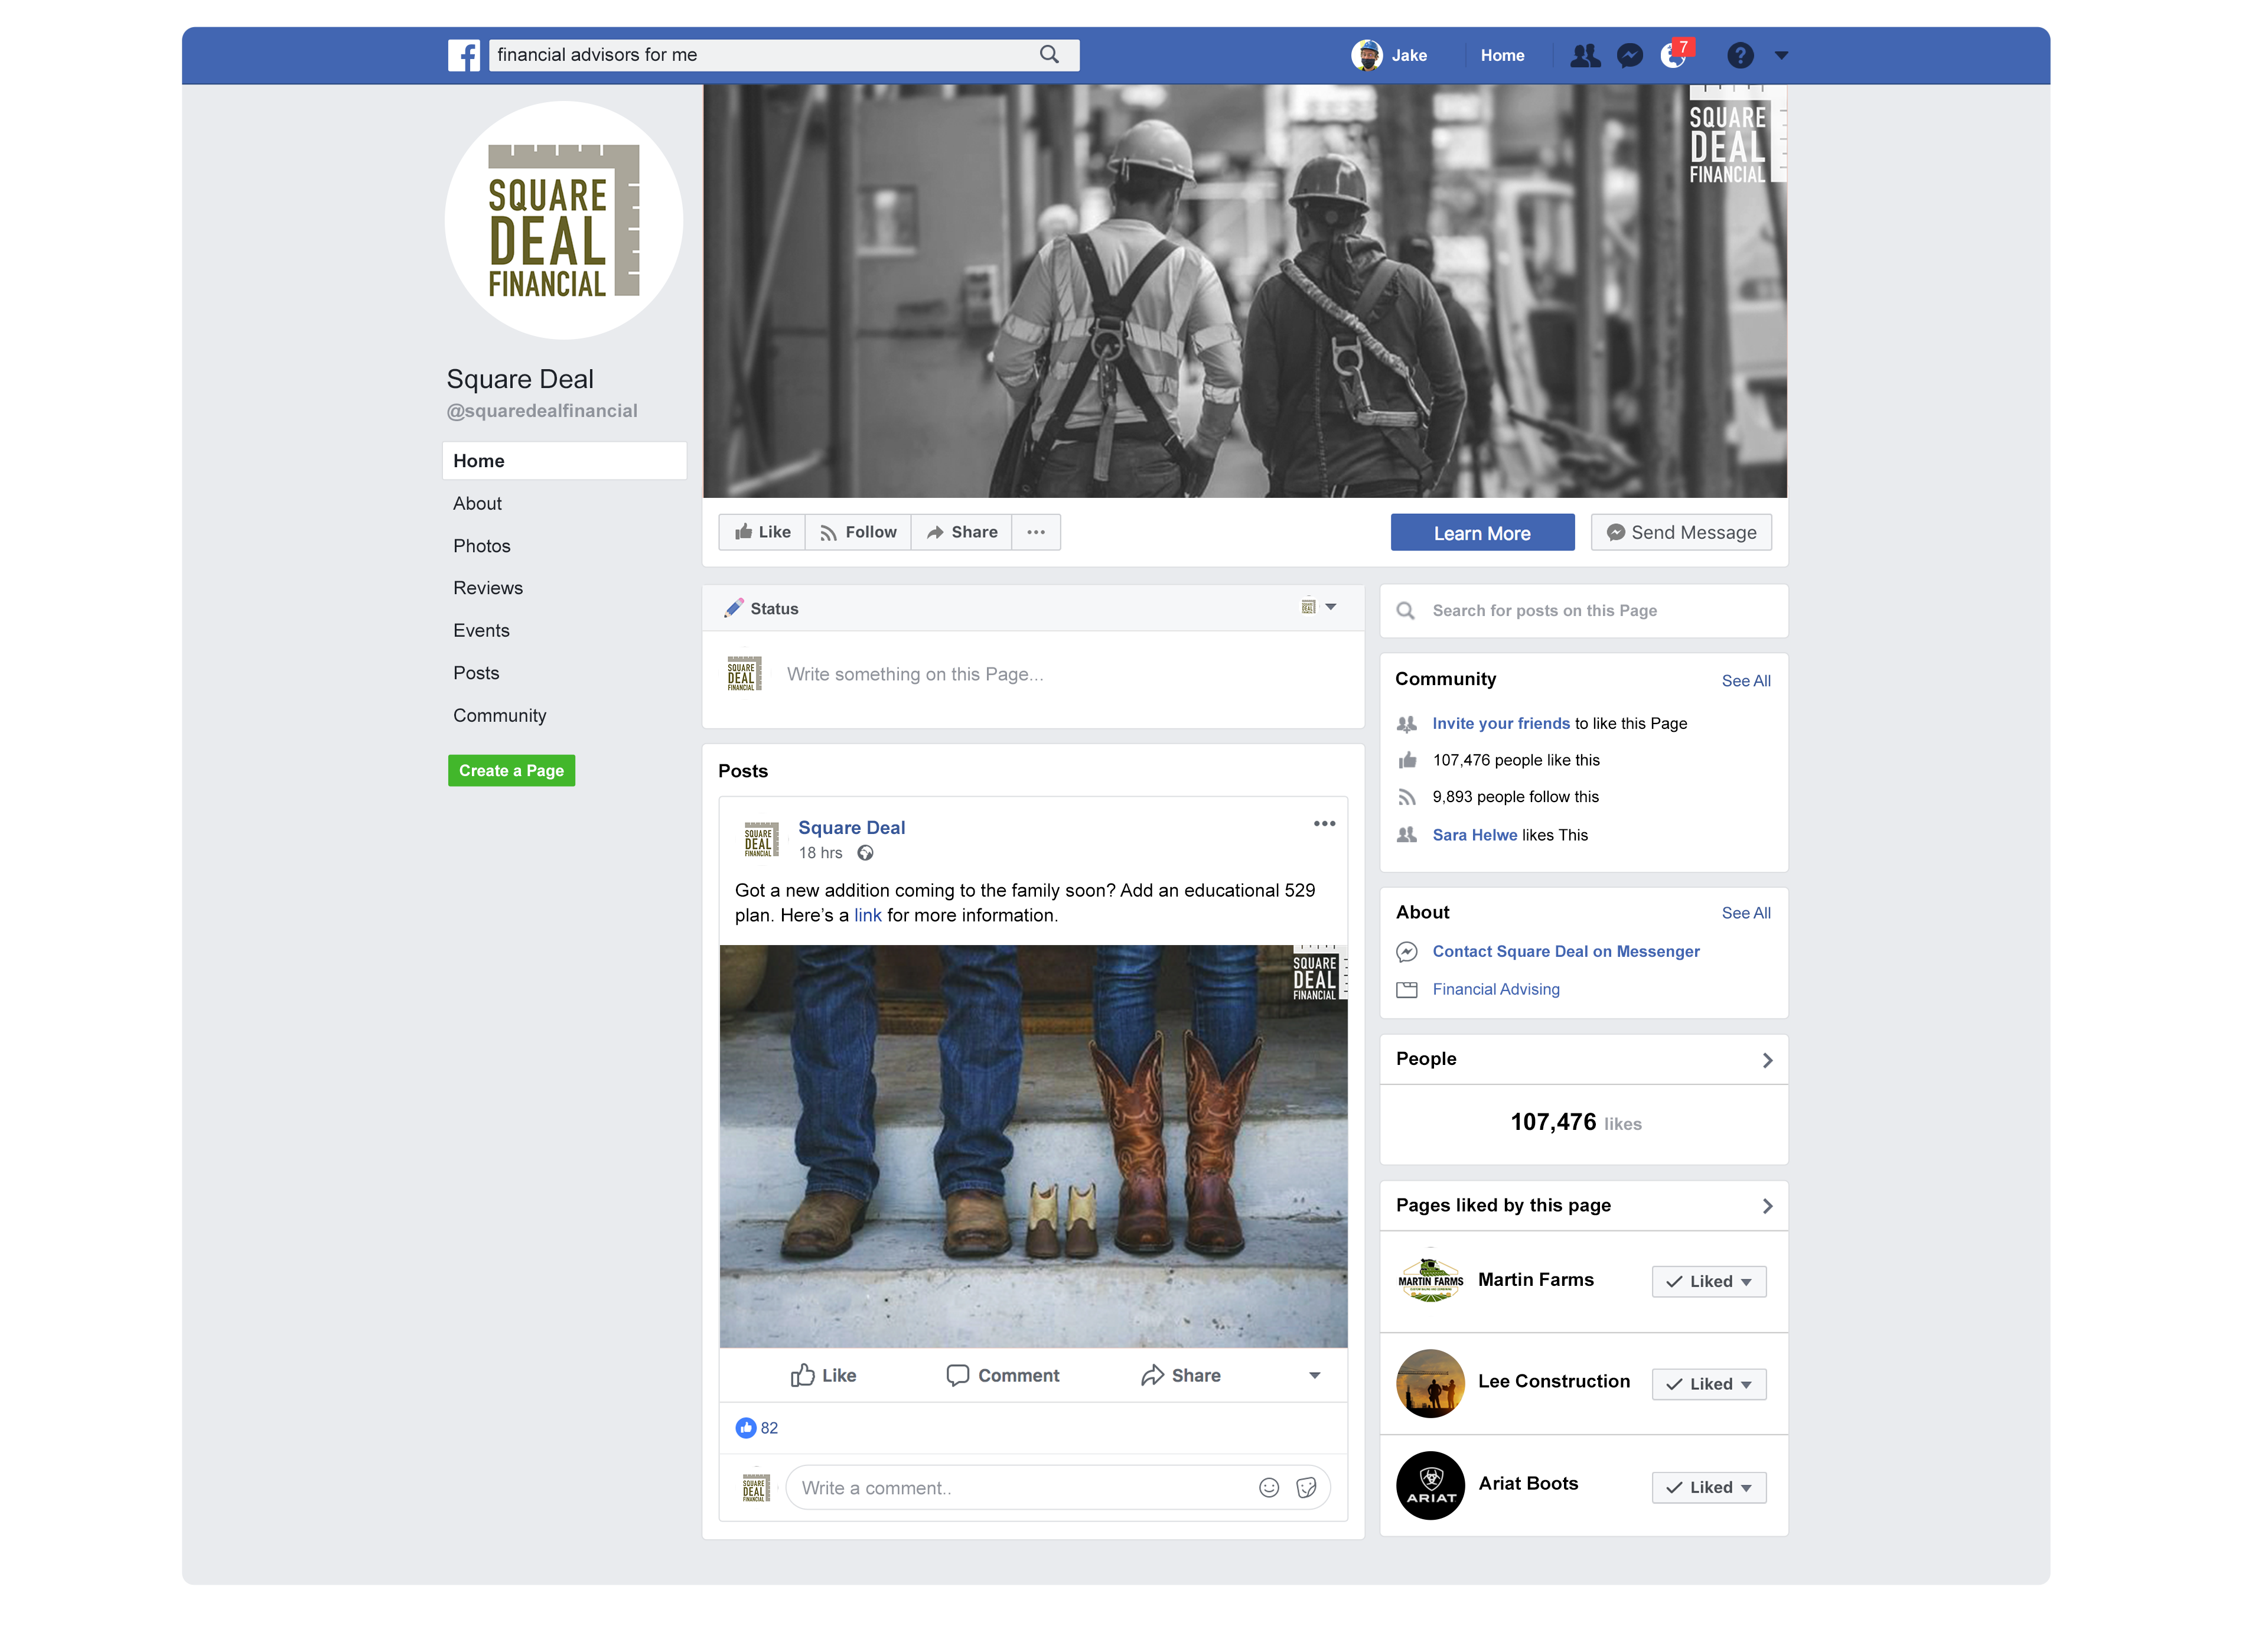Click the 18 hrs post timestamp

[x=820, y=853]
